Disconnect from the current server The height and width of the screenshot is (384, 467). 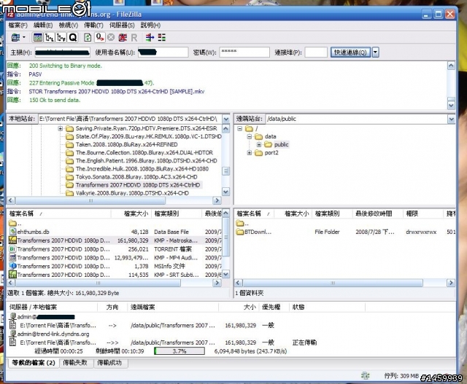123,37
